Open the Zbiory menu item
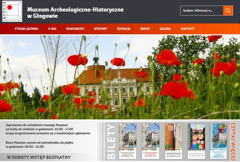The image size is (240, 162). pyautogui.click(x=145, y=29)
